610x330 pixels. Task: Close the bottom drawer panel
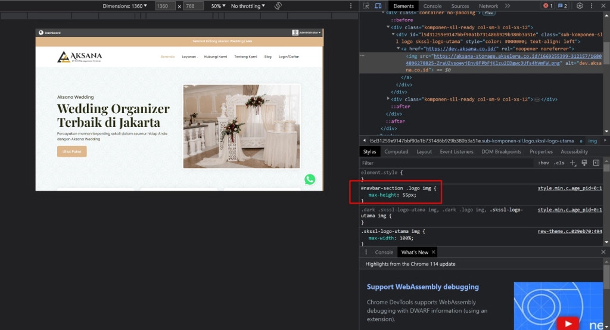click(603, 252)
